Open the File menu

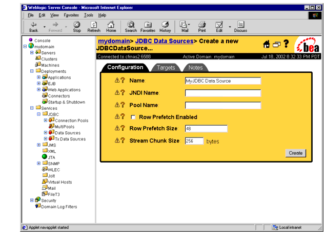pyautogui.click(x=30, y=15)
